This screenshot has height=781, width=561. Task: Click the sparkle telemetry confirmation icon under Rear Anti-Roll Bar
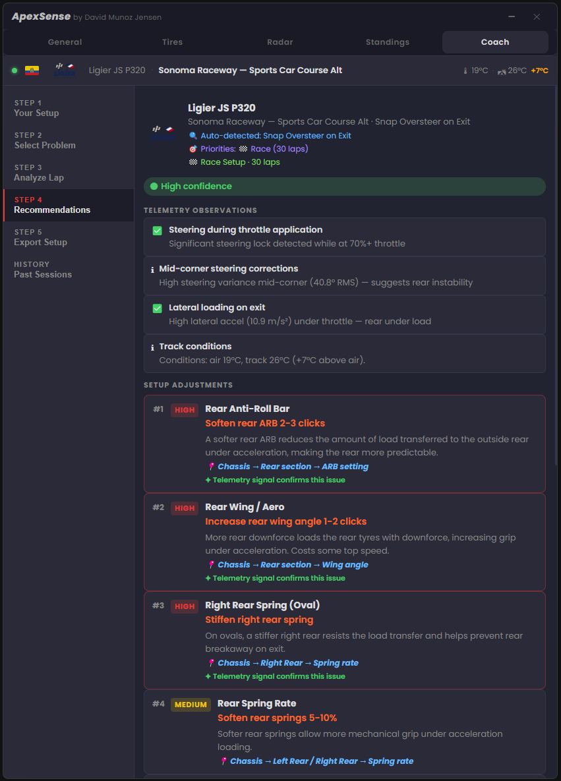coord(210,480)
